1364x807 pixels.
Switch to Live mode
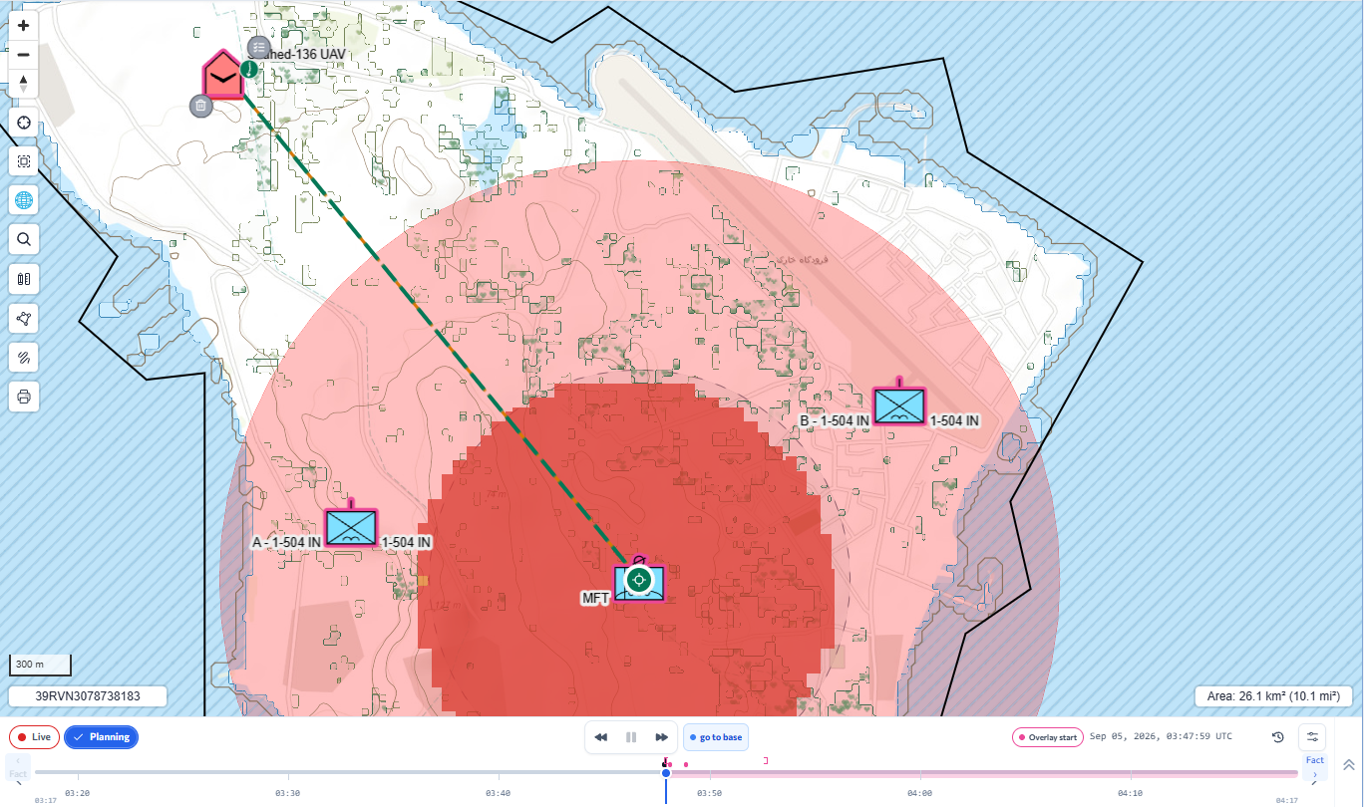coord(33,737)
